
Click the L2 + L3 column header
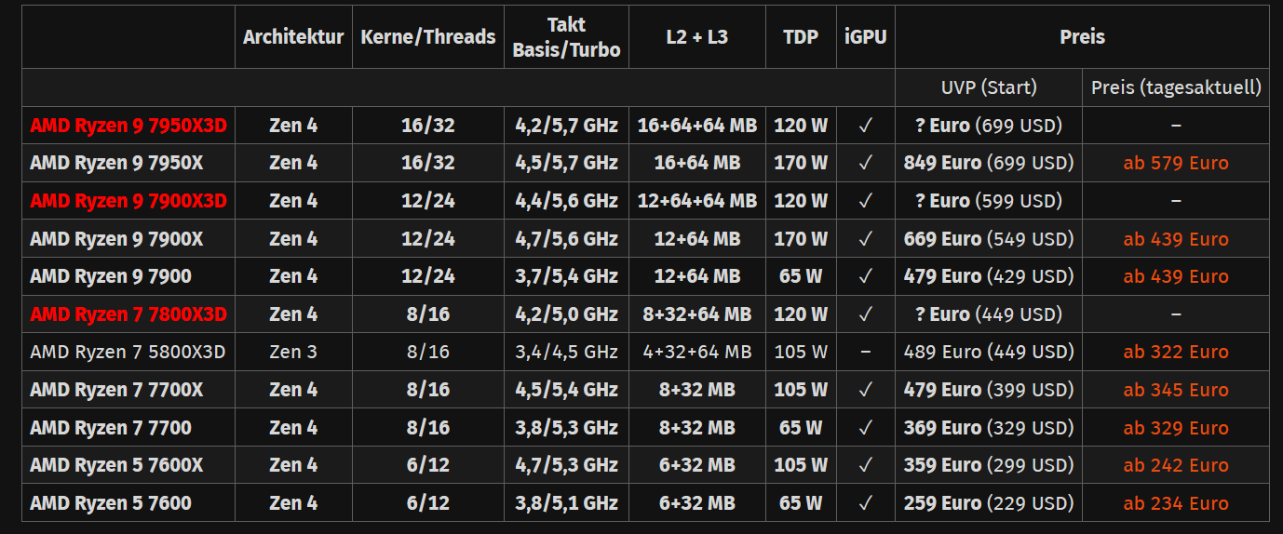pyautogui.click(x=697, y=37)
